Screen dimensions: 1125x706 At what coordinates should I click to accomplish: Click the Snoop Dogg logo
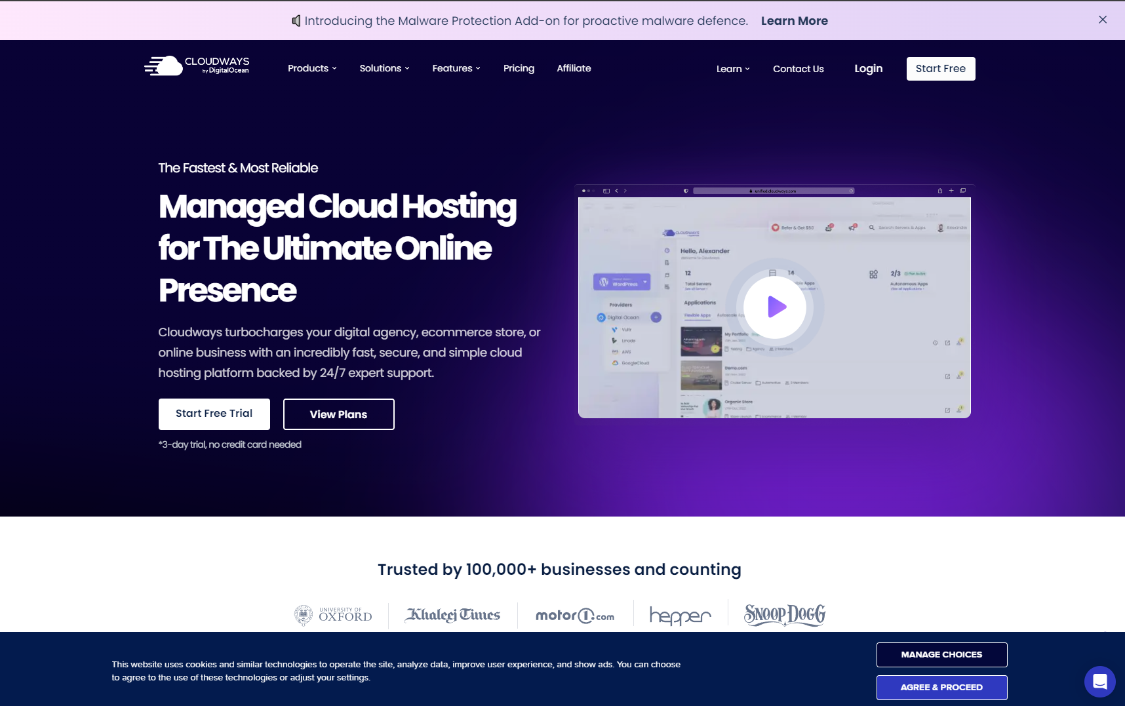[x=784, y=615]
